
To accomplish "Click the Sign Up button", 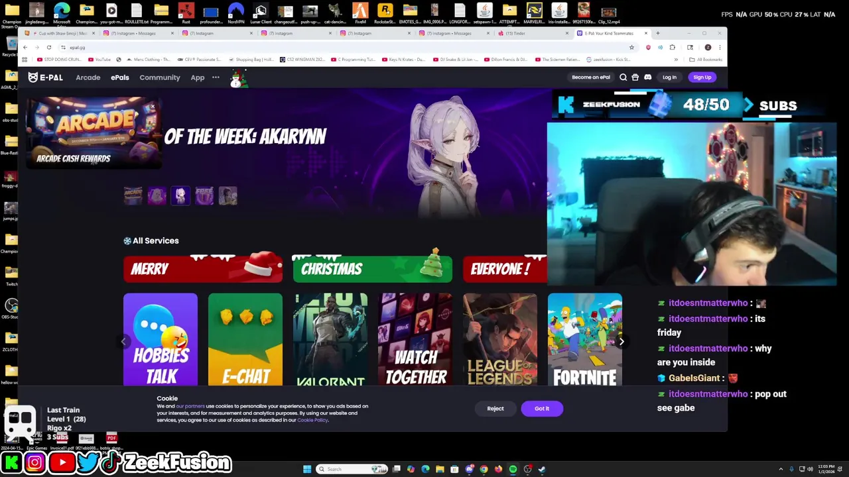I will coord(702,78).
